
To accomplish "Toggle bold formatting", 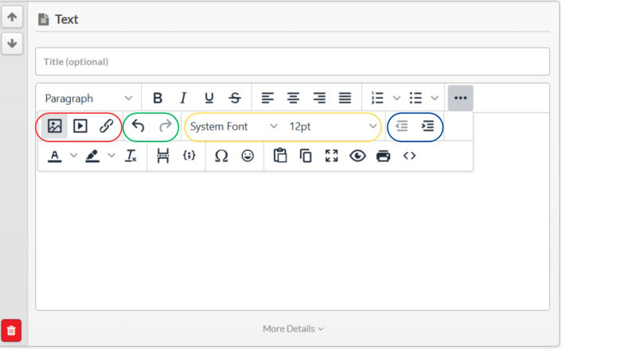I will (158, 98).
